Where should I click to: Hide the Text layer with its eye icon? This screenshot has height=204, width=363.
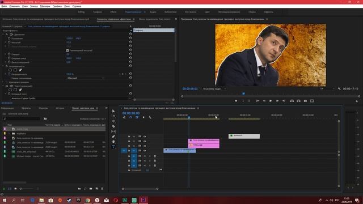[x=7, y=86]
